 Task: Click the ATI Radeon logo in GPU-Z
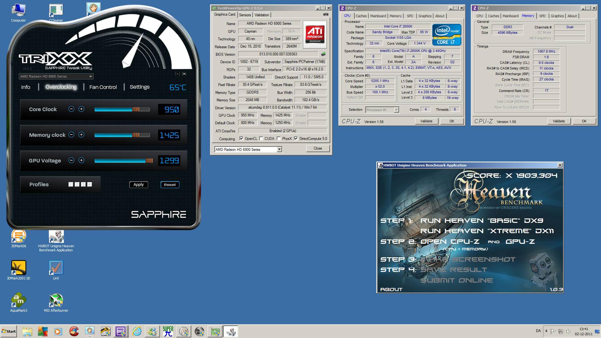(315, 34)
